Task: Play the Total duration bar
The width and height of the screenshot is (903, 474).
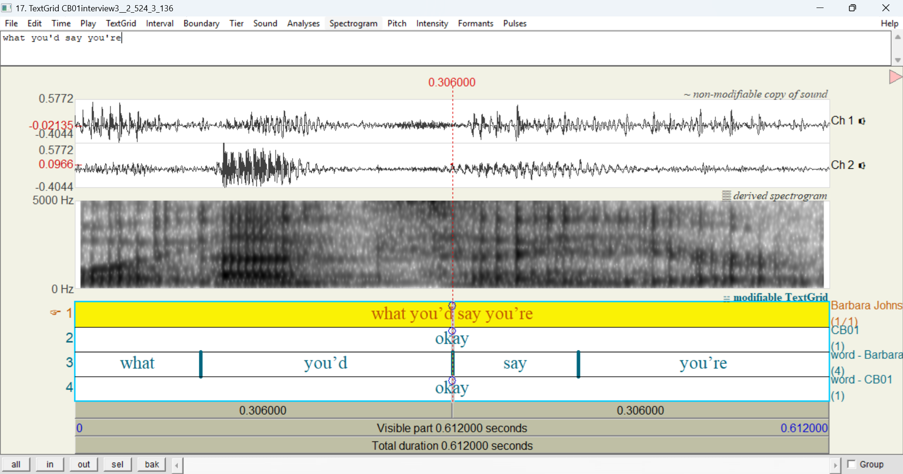Action: pos(452,445)
